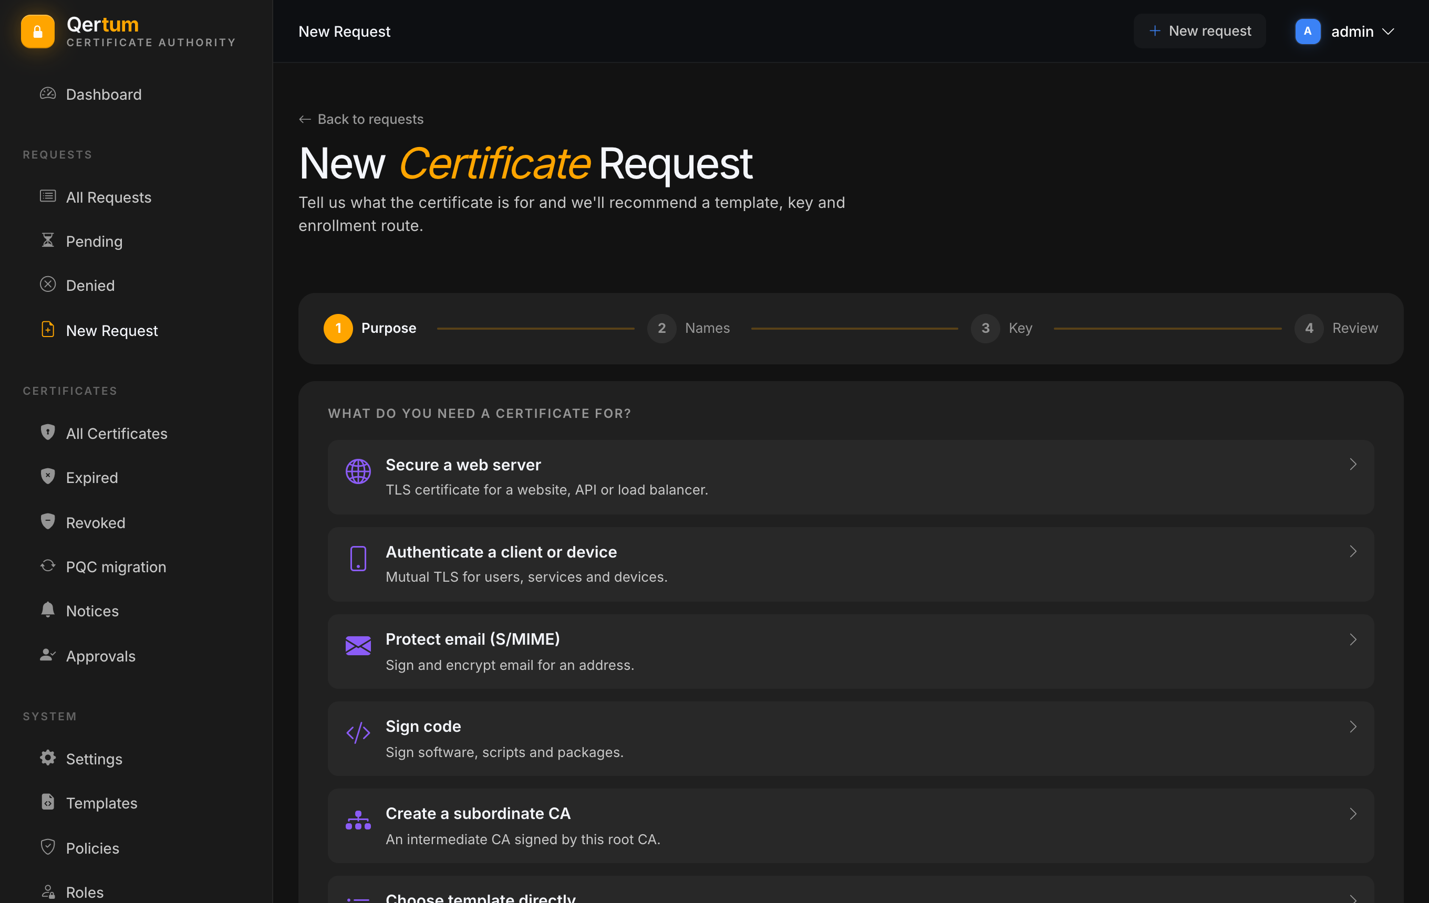Click the Qertum padlock logo icon
The width and height of the screenshot is (1429, 903).
point(37,31)
